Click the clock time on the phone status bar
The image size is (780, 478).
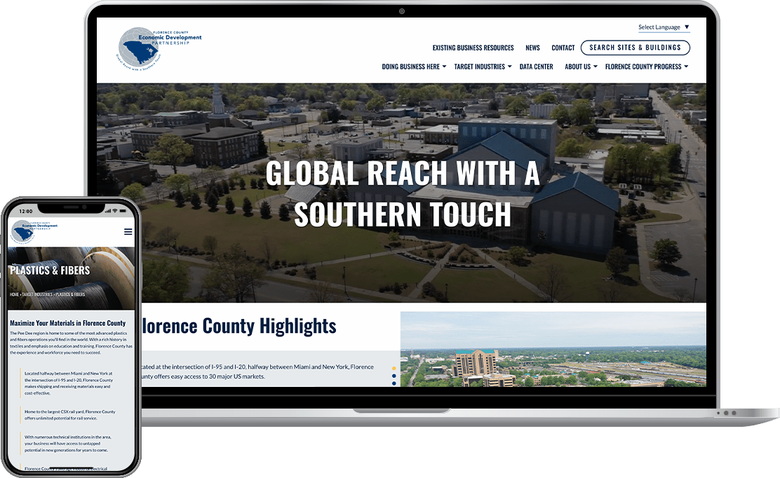click(x=25, y=210)
